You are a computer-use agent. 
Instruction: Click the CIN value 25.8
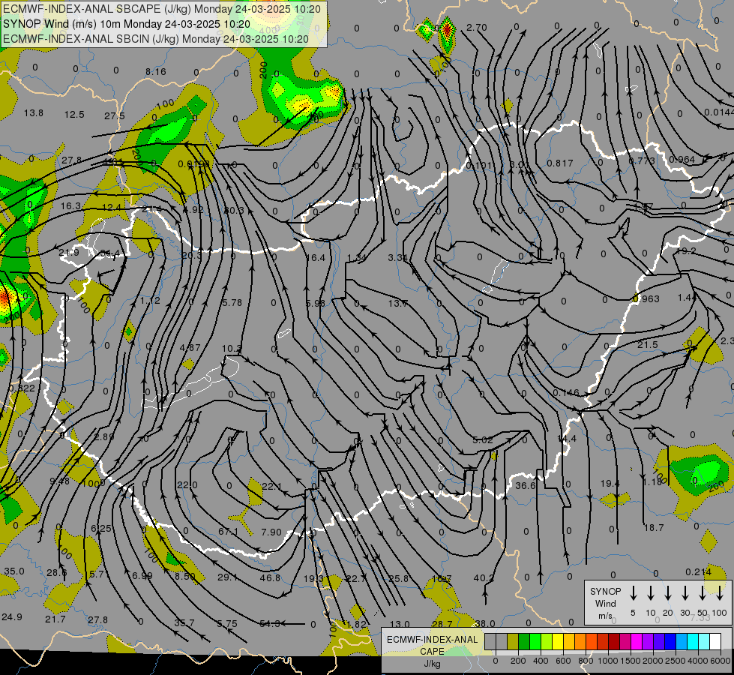398,579
